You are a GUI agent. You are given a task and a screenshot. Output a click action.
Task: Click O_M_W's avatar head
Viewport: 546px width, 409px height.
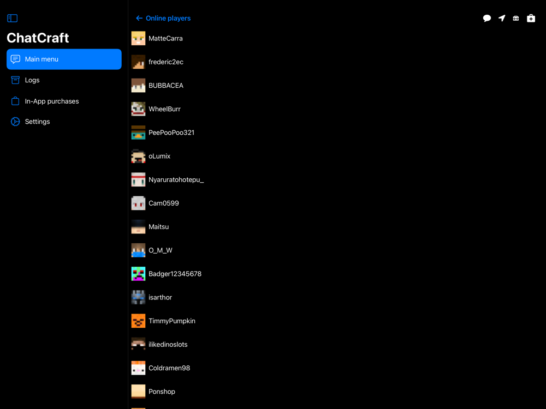coord(138,250)
